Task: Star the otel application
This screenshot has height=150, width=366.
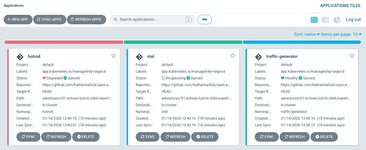Action: tap(233, 56)
